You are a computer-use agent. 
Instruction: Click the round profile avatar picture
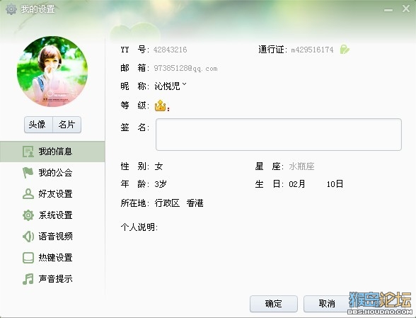52,72
